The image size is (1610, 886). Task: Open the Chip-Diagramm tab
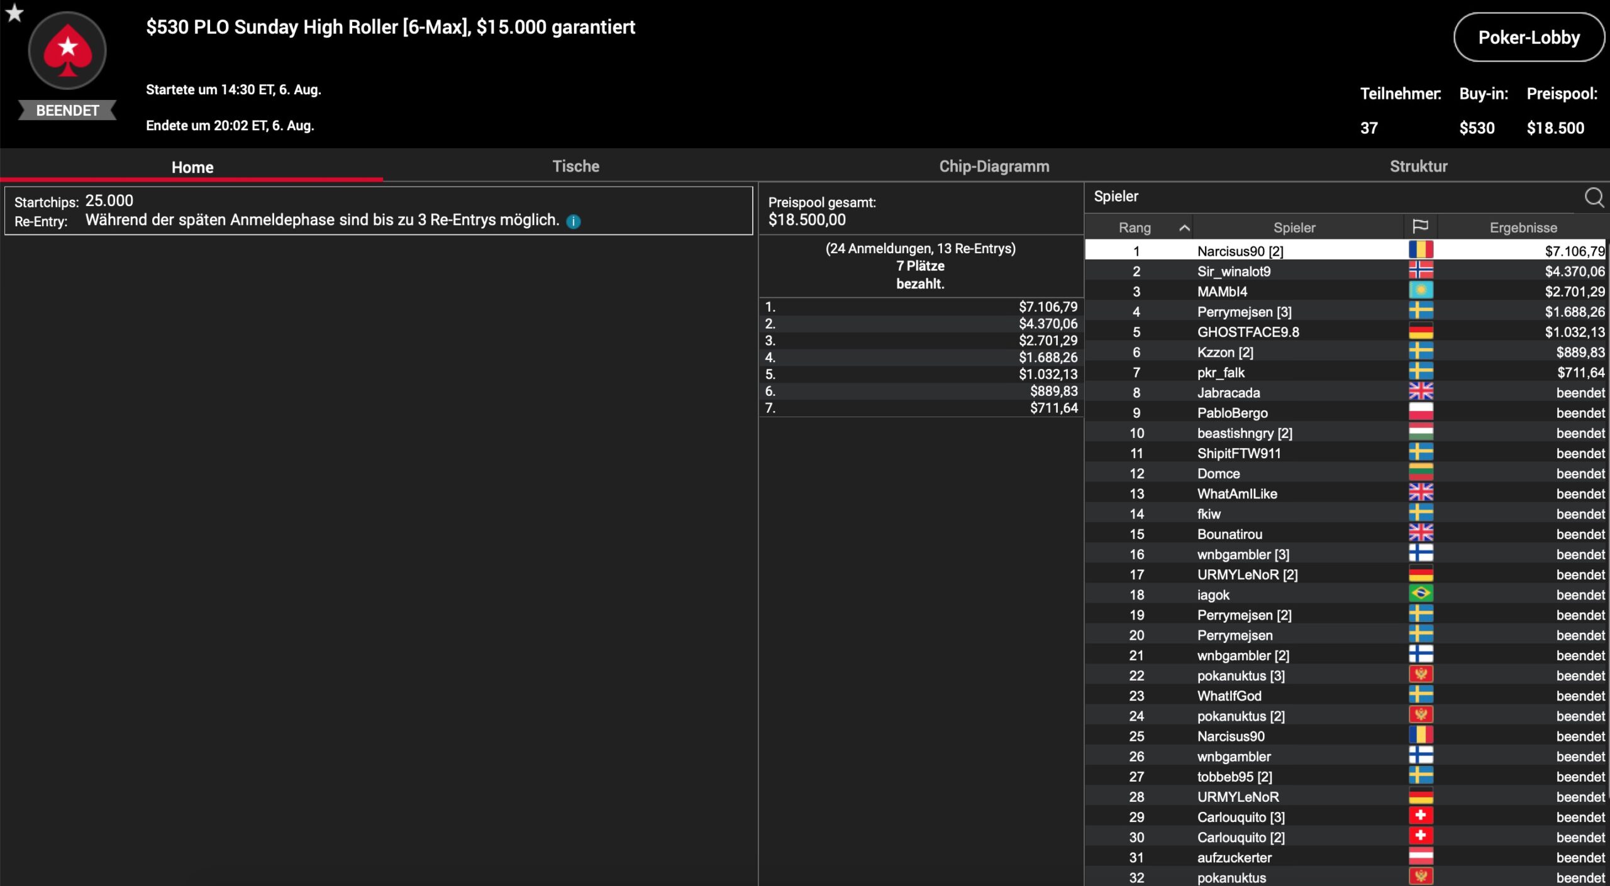click(994, 167)
